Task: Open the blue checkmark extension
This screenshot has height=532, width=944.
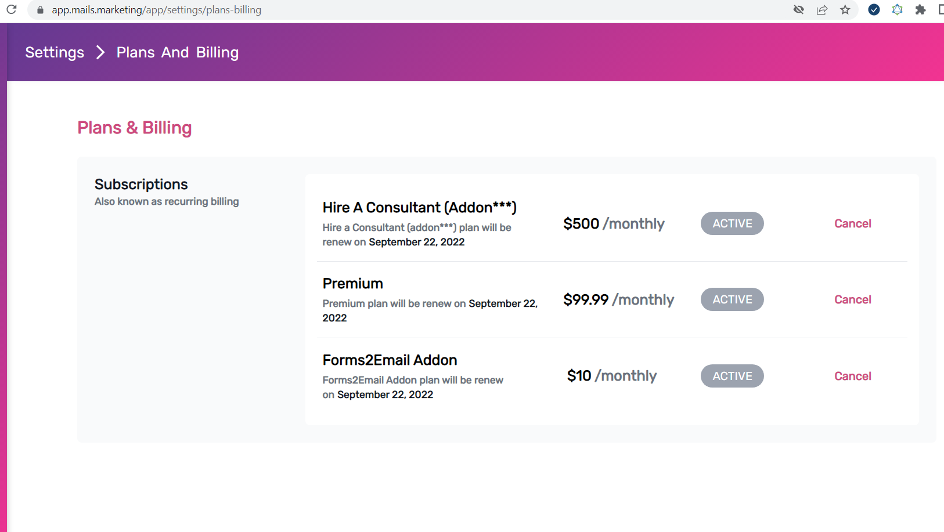Action: 874,9
